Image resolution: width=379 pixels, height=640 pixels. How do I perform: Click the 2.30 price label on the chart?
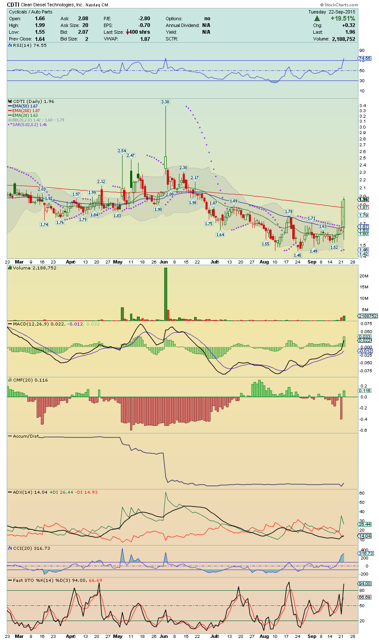(x=183, y=168)
